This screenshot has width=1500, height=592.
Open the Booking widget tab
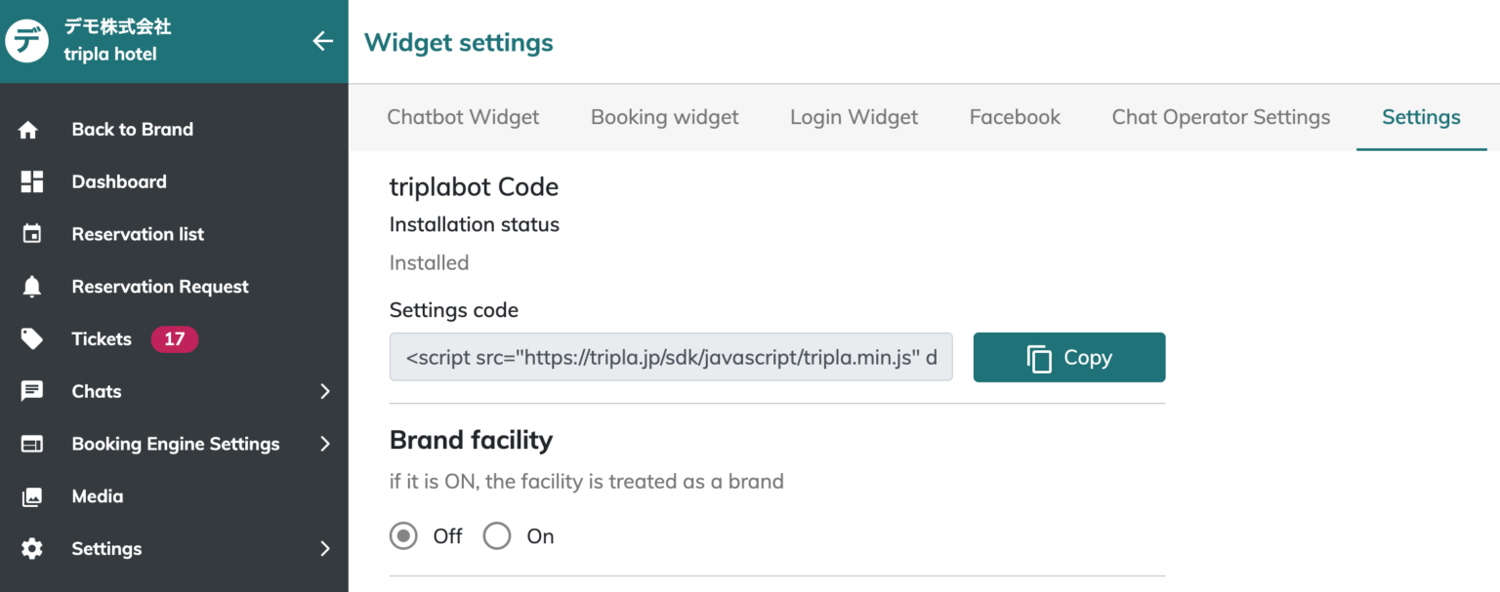click(664, 117)
